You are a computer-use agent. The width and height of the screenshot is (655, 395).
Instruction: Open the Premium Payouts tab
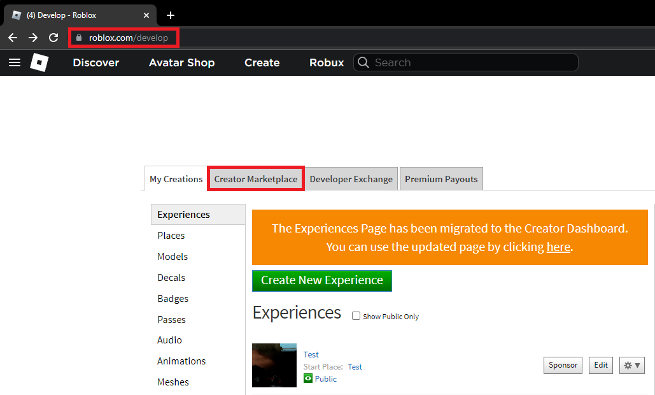[441, 179]
